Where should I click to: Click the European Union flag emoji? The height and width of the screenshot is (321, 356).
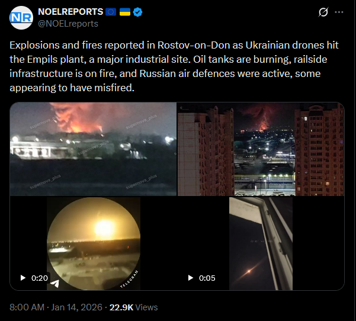(111, 12)
